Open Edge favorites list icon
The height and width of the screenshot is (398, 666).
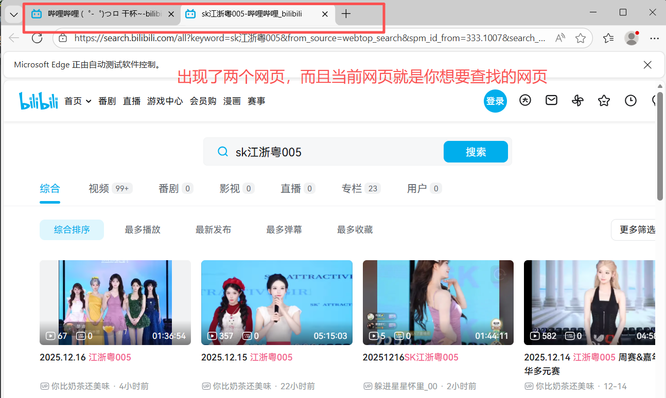pos(608,38)
